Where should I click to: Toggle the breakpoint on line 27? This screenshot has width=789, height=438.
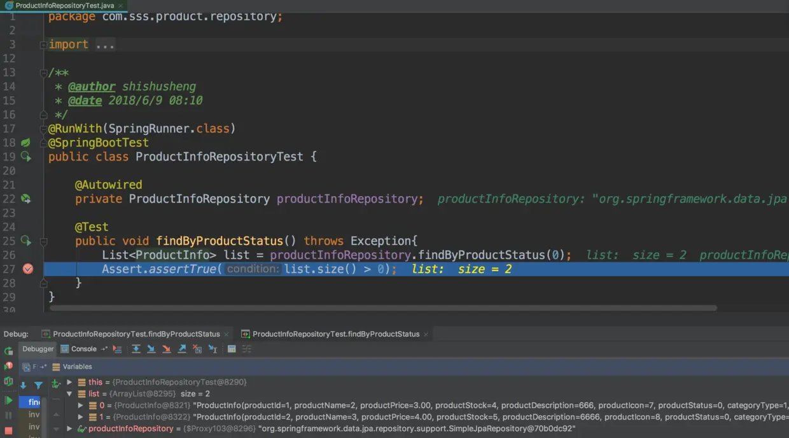[27, 269]
